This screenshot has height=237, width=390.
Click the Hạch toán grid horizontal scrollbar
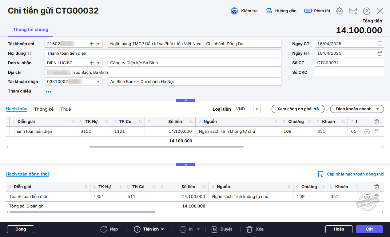[166, 147]
